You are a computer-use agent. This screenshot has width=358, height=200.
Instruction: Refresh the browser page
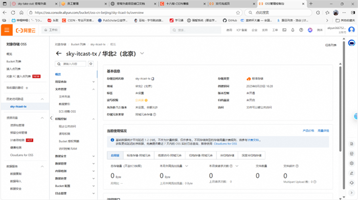(13, 13)
